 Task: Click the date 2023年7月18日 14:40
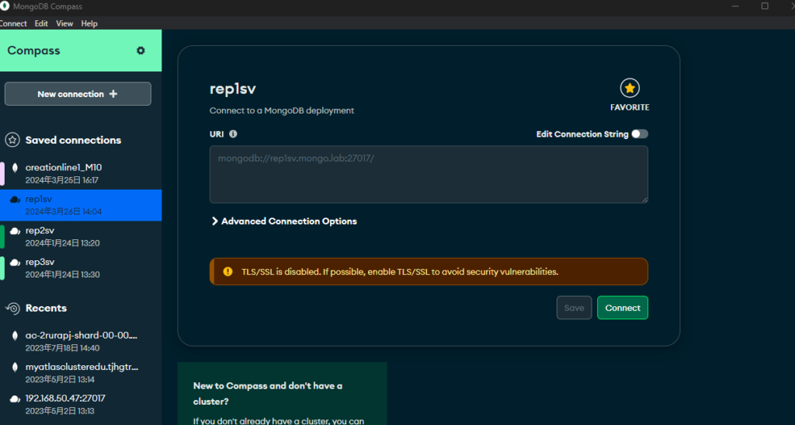[62, 348]
